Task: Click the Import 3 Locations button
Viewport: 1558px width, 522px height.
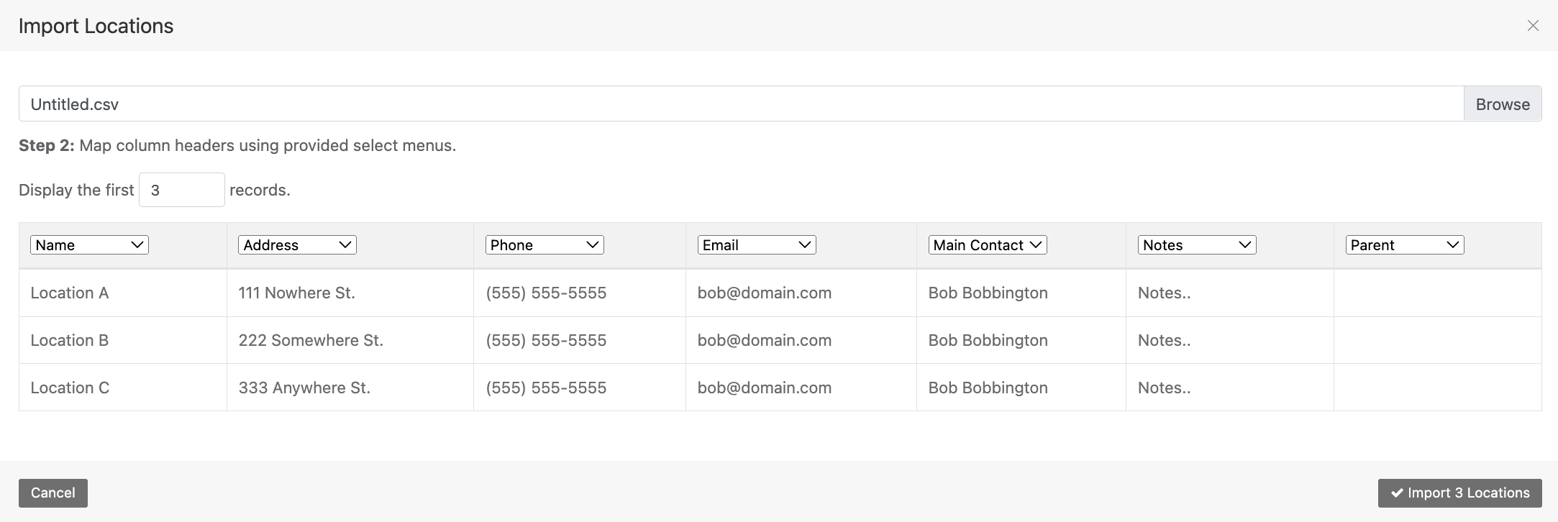Action: [1459, 493]
